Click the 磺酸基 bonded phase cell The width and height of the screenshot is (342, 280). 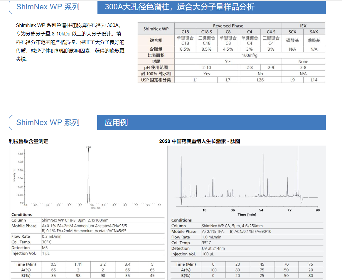point(292,40)
